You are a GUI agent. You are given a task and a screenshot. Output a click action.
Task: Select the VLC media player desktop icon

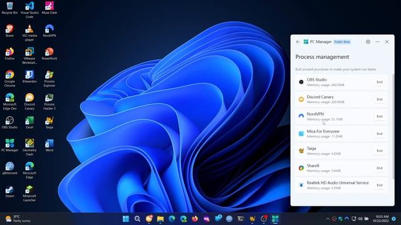coord(29,32)
